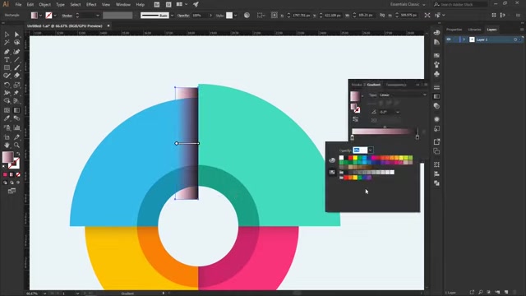Click the Opacity label in control bar
The width and height of the screenshot is (526, 296).
click(x=183, y=16)
